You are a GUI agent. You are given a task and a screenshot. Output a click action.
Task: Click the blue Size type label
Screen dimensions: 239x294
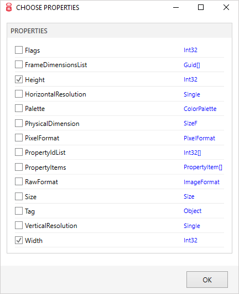(x=189, y=196)
